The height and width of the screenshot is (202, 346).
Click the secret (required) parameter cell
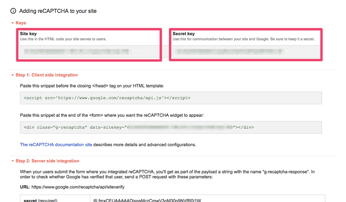click(40, 200)
